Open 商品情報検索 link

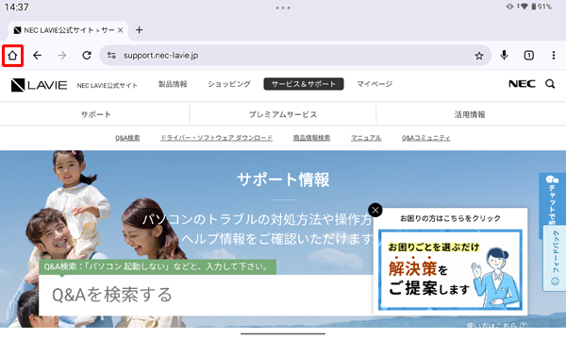(311, 138)
